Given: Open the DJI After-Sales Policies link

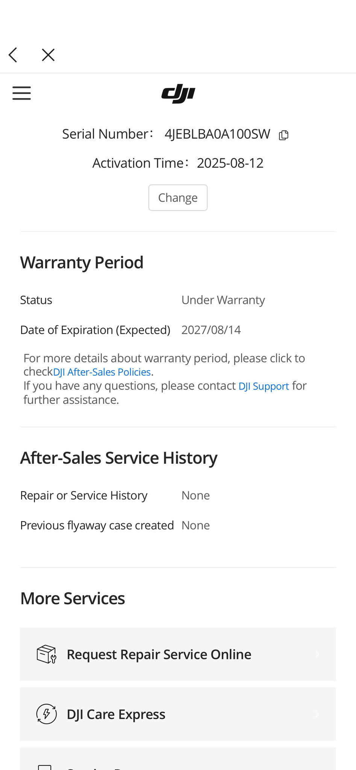Looking at the screenshot, I should point(102,372).
